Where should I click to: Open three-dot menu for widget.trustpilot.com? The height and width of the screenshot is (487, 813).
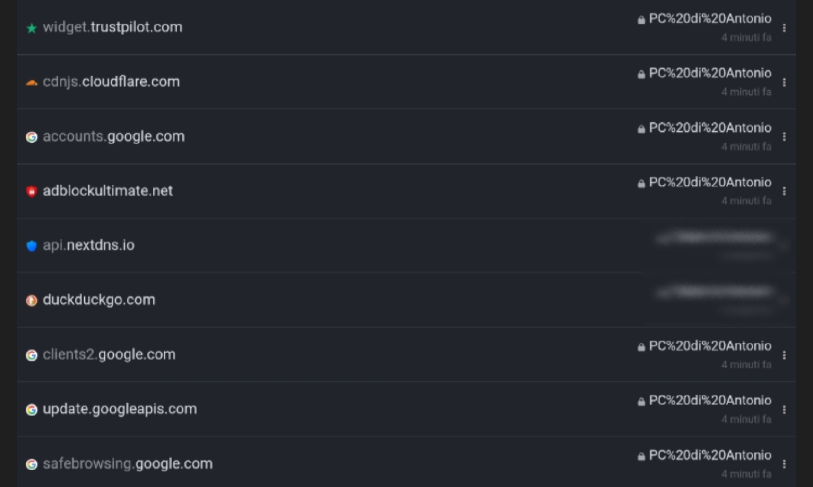[x=784, y=28]
